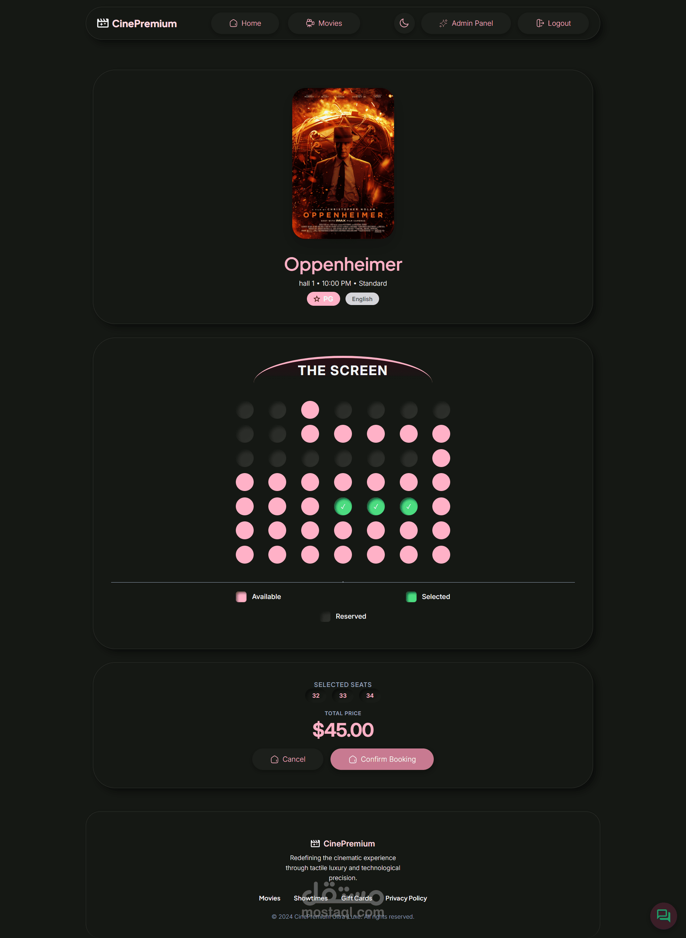Click the CinePremium clapperboard logo in the header

pyautogui.click(x=103, y=23)
